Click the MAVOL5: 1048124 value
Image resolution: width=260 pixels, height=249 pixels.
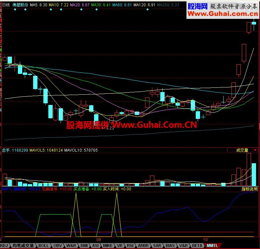click(x=46, y=150)
